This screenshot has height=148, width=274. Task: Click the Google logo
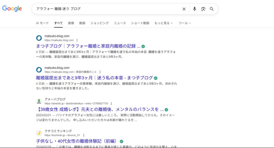[12, 9]
